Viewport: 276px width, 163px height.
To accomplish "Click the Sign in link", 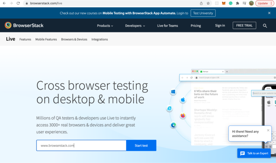I will (x=220, y=26).
